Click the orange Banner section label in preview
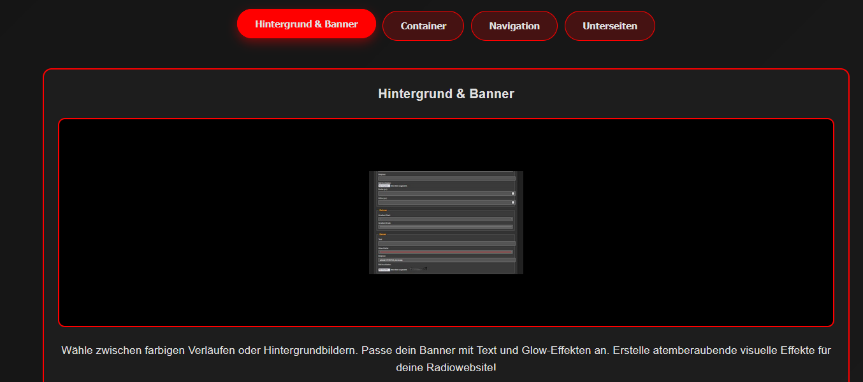Viewport: 863px width, 382px height. click(x=382, y=234)
